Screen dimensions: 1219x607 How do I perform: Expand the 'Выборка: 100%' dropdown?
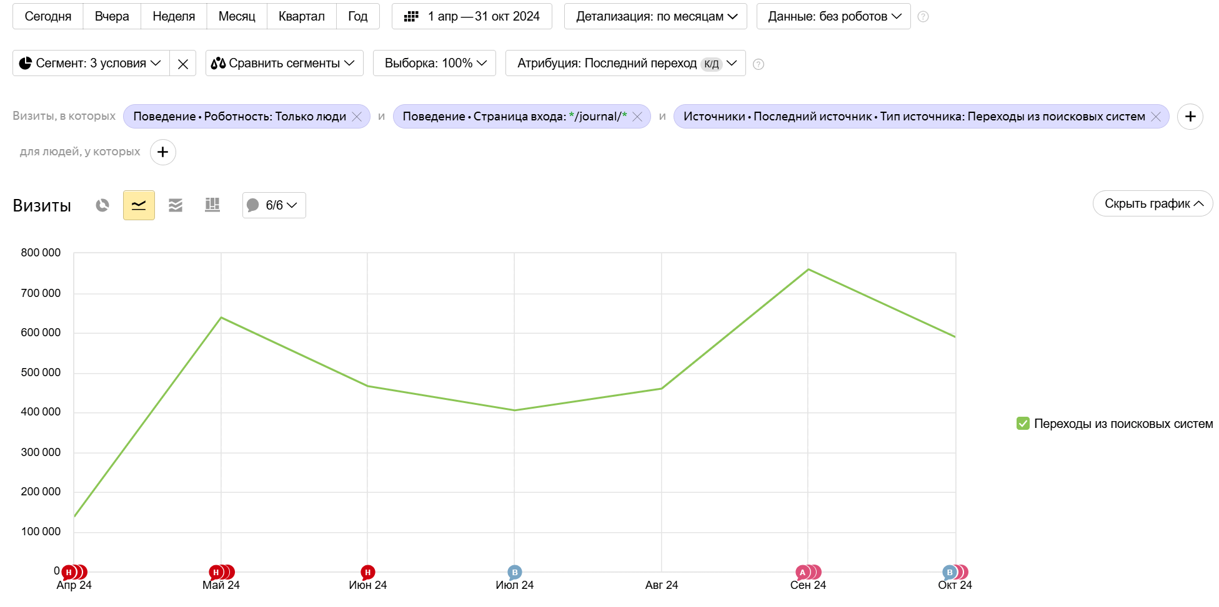(x=434, y=64)
